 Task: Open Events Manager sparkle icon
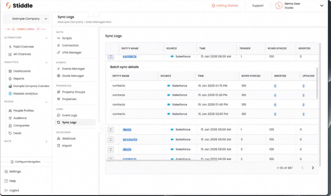coord(59,69)
